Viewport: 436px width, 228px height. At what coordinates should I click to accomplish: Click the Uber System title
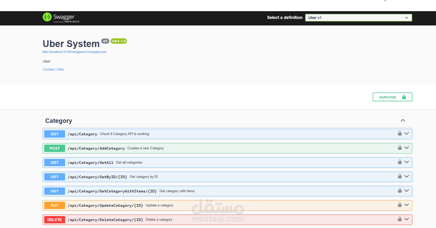pyautogui.click(x=71, y=44)
